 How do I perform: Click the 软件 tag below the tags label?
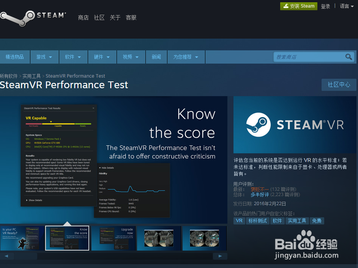277,221
